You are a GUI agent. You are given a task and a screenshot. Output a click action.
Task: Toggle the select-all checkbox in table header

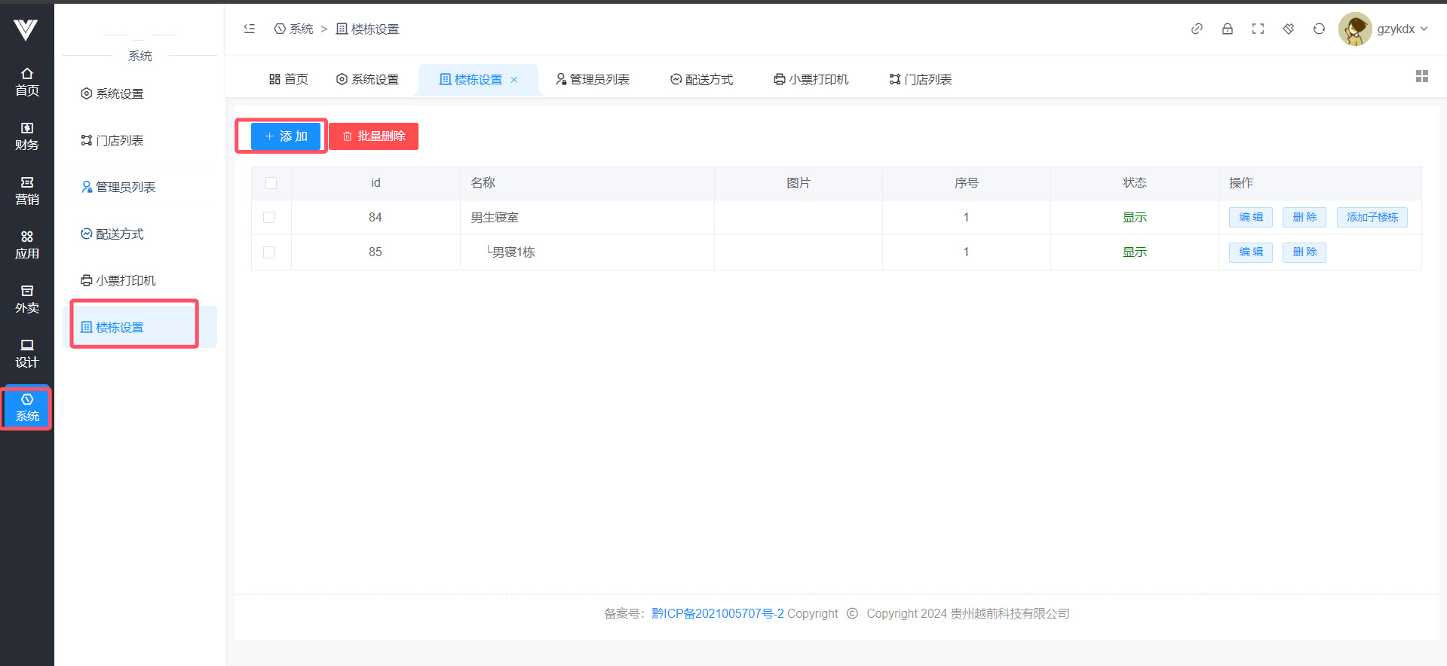271,183
